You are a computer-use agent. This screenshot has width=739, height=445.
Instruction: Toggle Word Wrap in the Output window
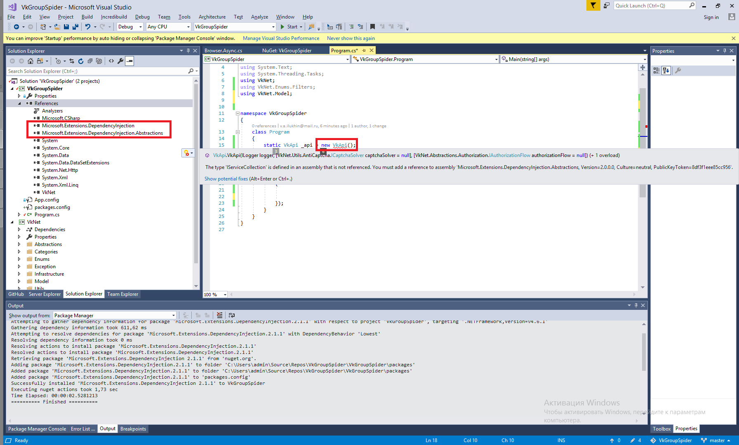pyautogui.click(x=232, y=315)
